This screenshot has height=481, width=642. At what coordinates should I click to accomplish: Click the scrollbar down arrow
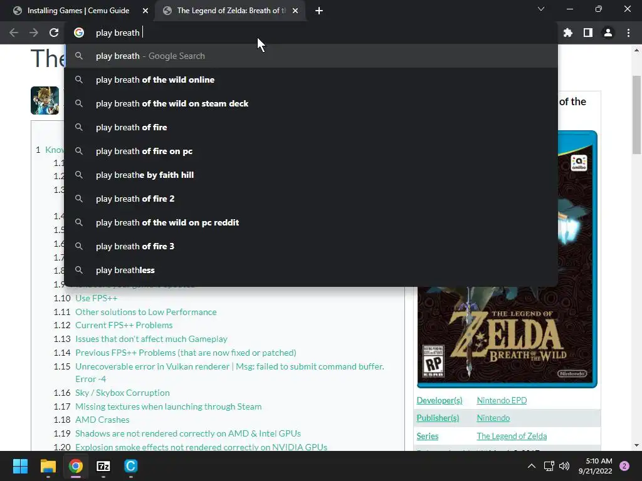click(636, 445)
